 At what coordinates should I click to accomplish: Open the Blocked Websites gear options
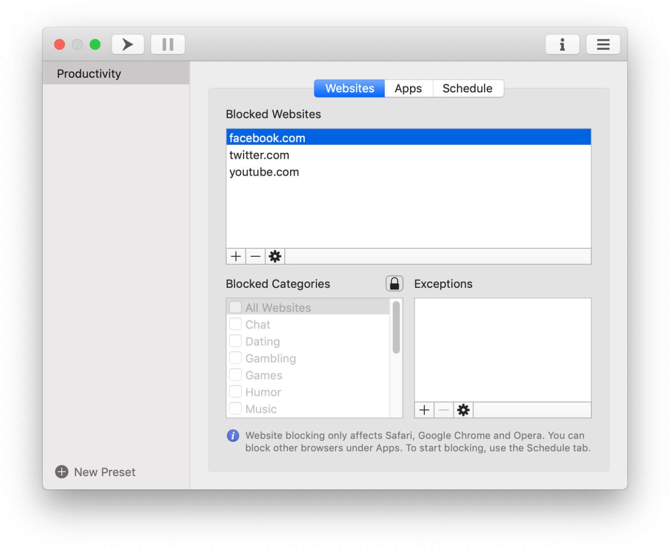click(275, 256)
